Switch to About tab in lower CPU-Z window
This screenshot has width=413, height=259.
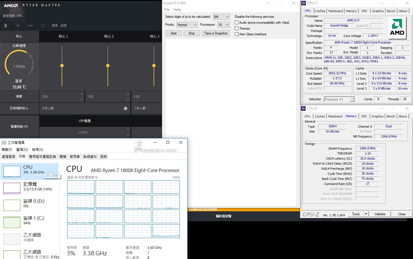click(403, 116)
